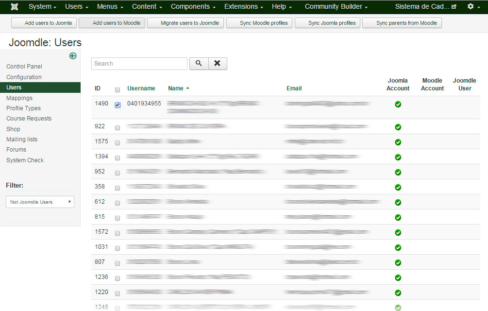Go to Mappings in the sidebar

pyautogui.click(x=19, y=98)
